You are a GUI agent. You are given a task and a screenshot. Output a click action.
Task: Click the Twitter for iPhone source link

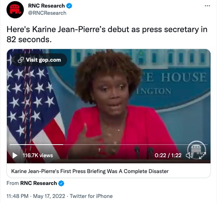tap(91, 196)
